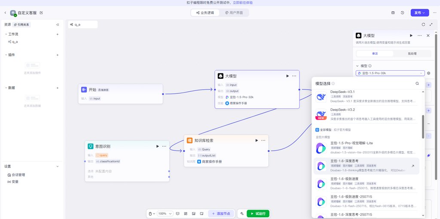Screen dimensions: 440x219
Task: Open more options on 意图识别 node
Action: 164,146
